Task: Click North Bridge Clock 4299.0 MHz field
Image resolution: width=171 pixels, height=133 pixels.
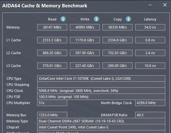Action: [150, 103]
